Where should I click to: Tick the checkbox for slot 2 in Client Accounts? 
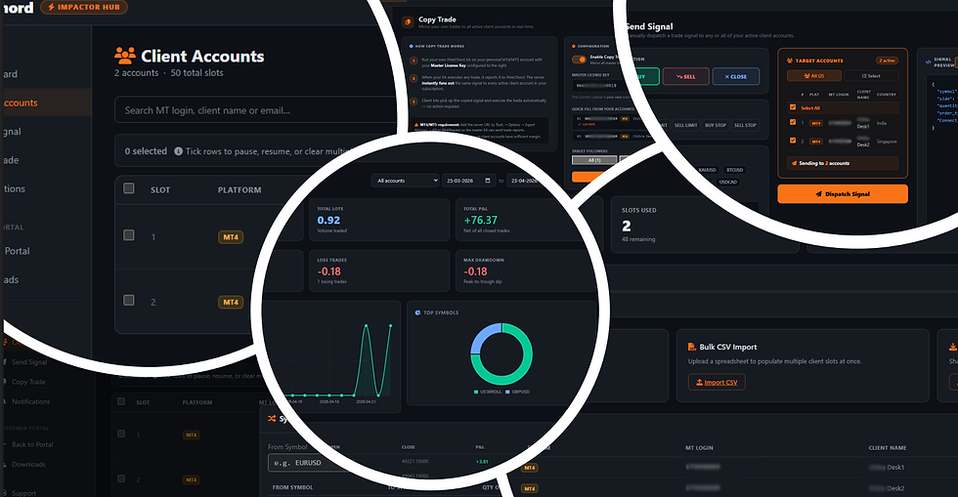128,300
